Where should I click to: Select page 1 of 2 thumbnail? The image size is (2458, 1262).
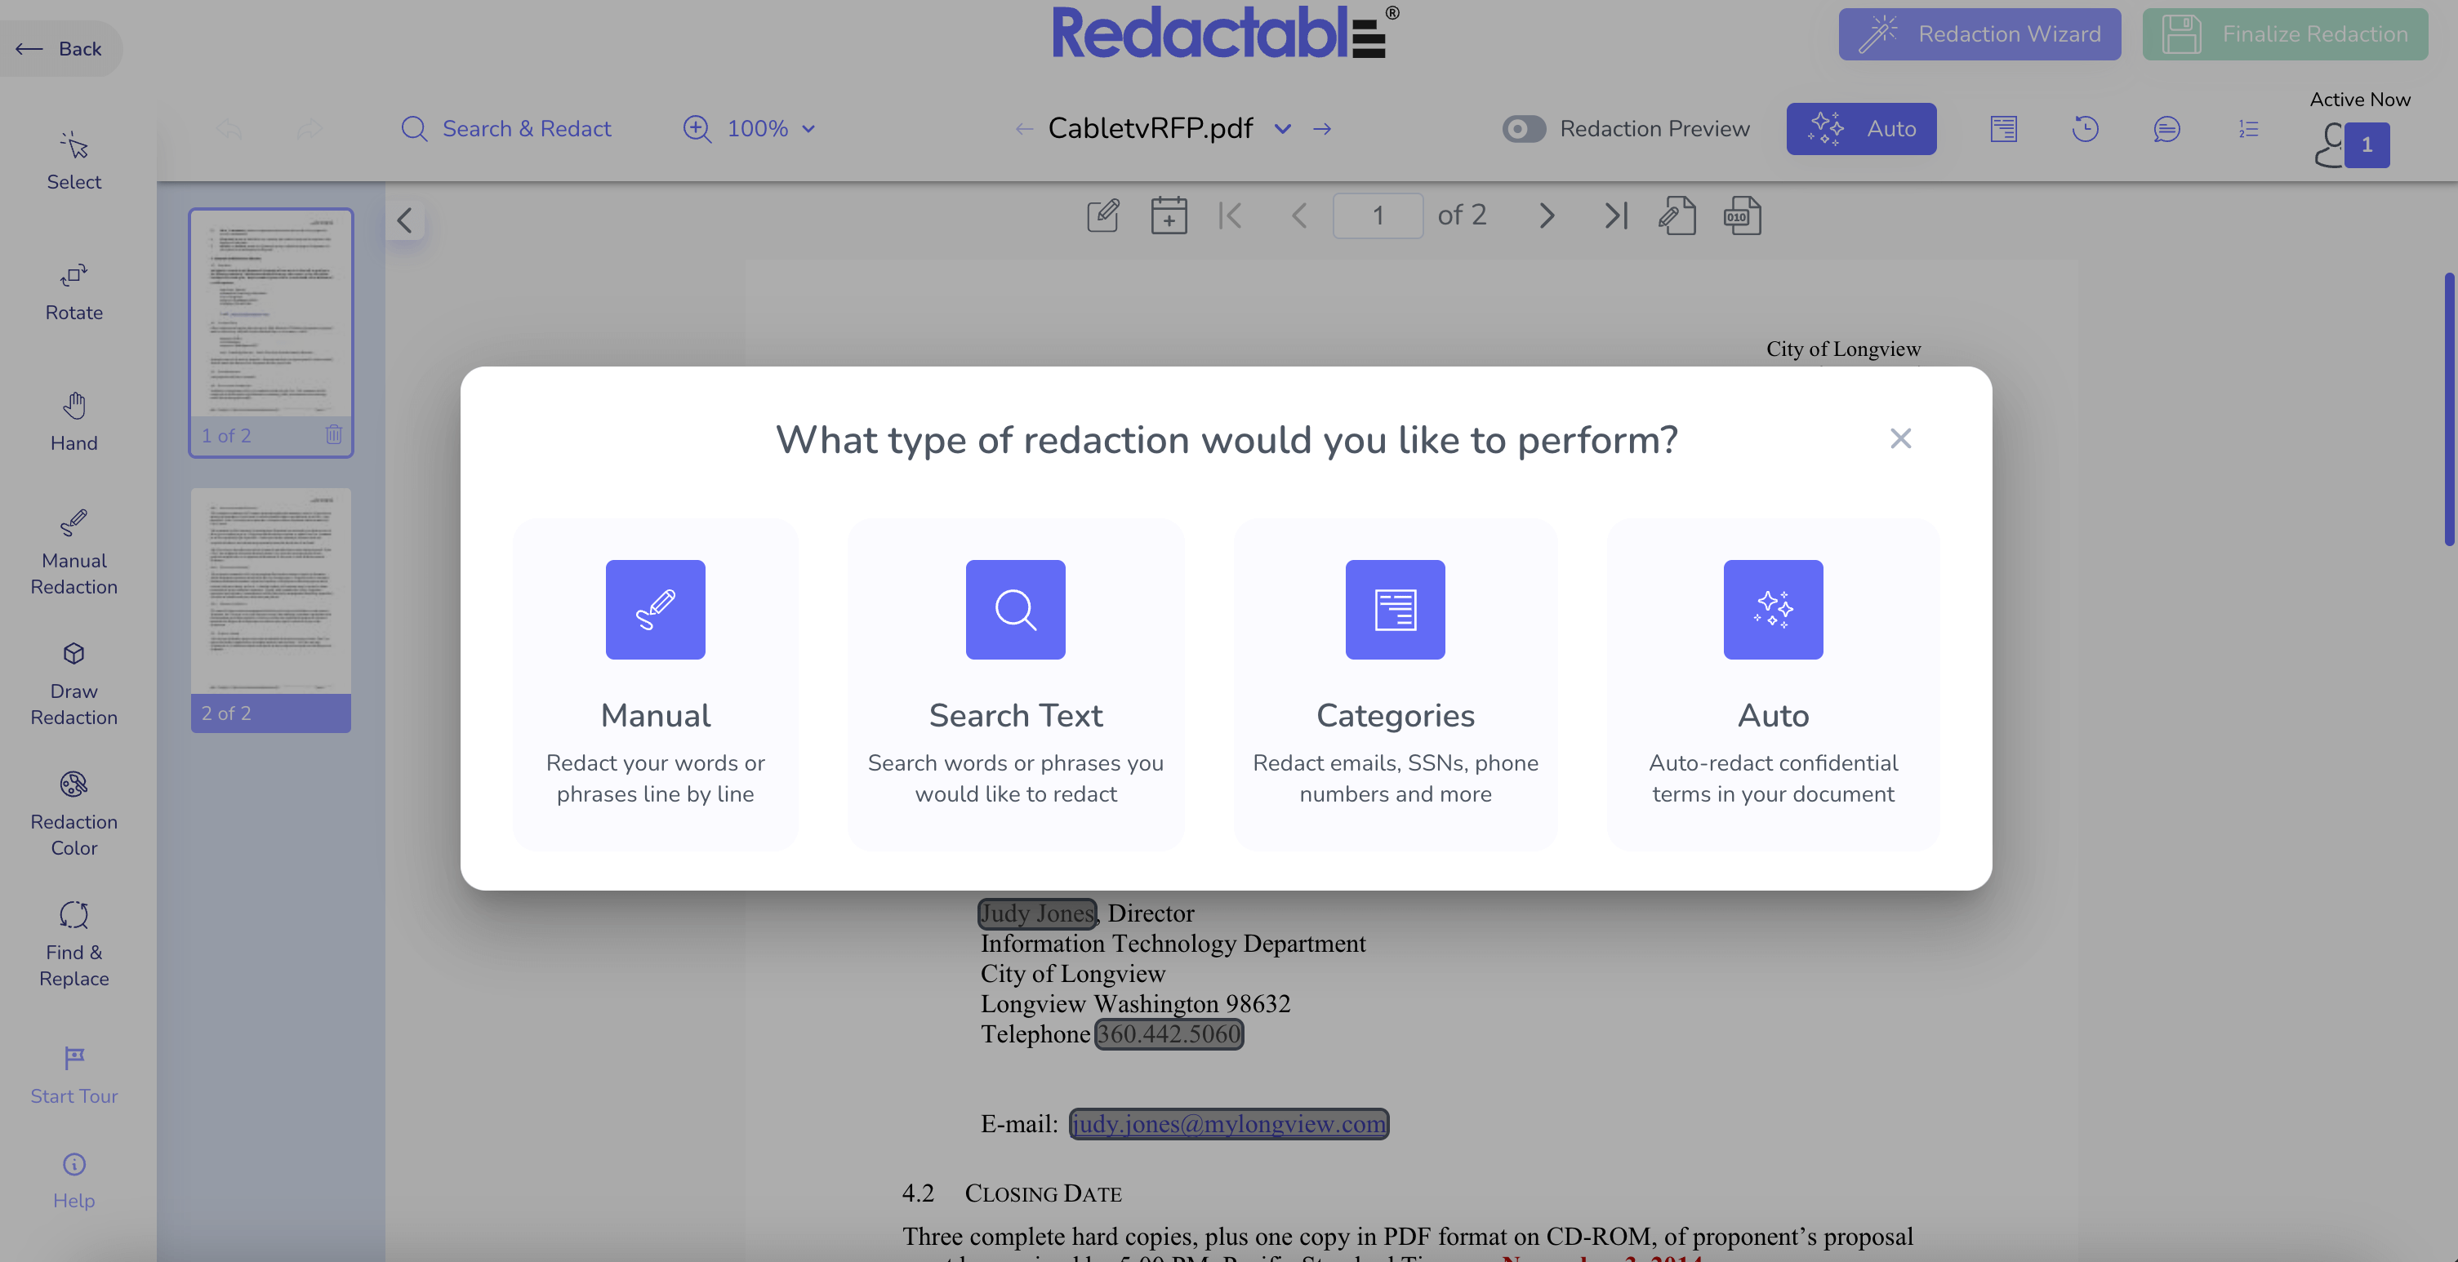pos(271,332)
